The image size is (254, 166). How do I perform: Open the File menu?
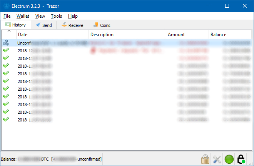pos(7,16)
